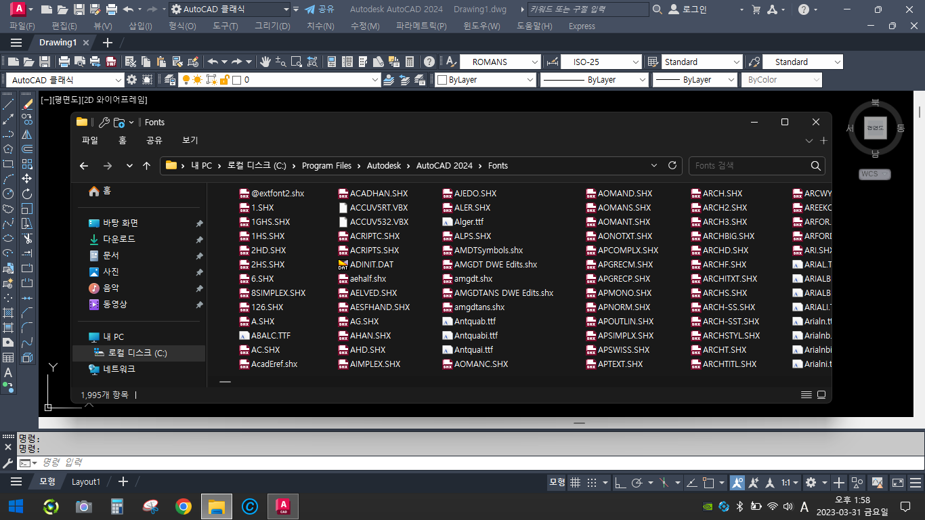
Task: Toggle Ortho mode in status bar
Action: pos(620,483)
